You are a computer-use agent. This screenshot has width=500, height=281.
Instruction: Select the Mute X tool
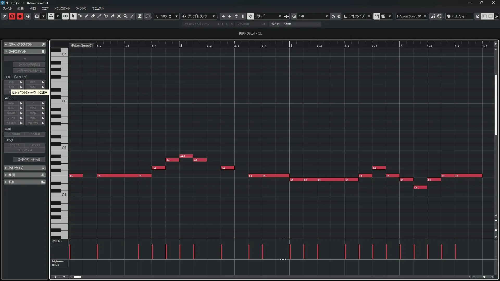pos(119,16)
